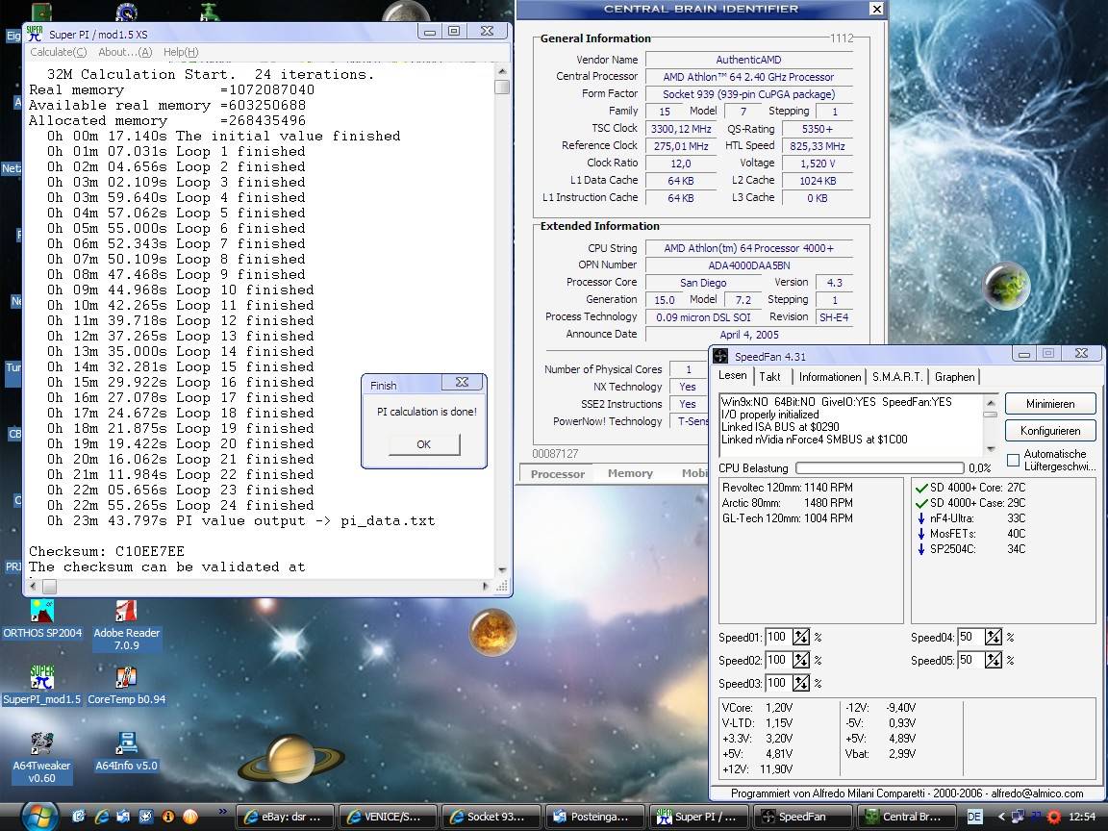Open the About menu in Super PI
The image size is (1108, 831).
pos(125,52)
